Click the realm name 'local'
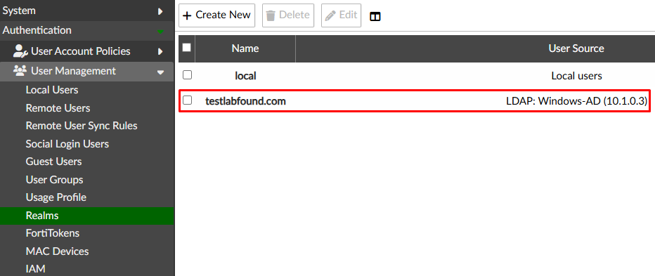The height and width of the screenshot is (276, 655). click(246, 76)
